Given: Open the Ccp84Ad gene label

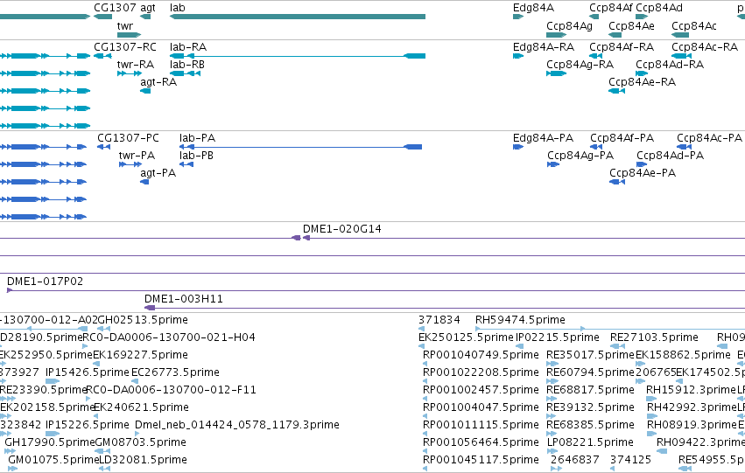Looking at the screenshot, I should [659, 8].
